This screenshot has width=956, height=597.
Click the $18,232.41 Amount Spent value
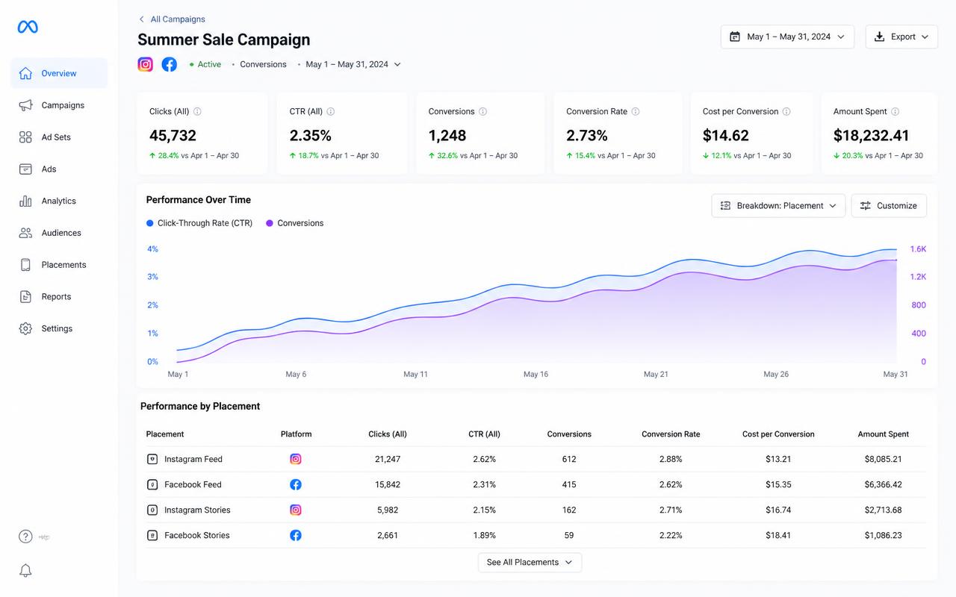pos(872,136)
